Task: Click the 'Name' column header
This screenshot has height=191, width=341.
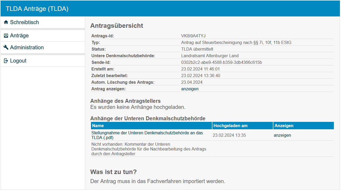Action: 98,126
